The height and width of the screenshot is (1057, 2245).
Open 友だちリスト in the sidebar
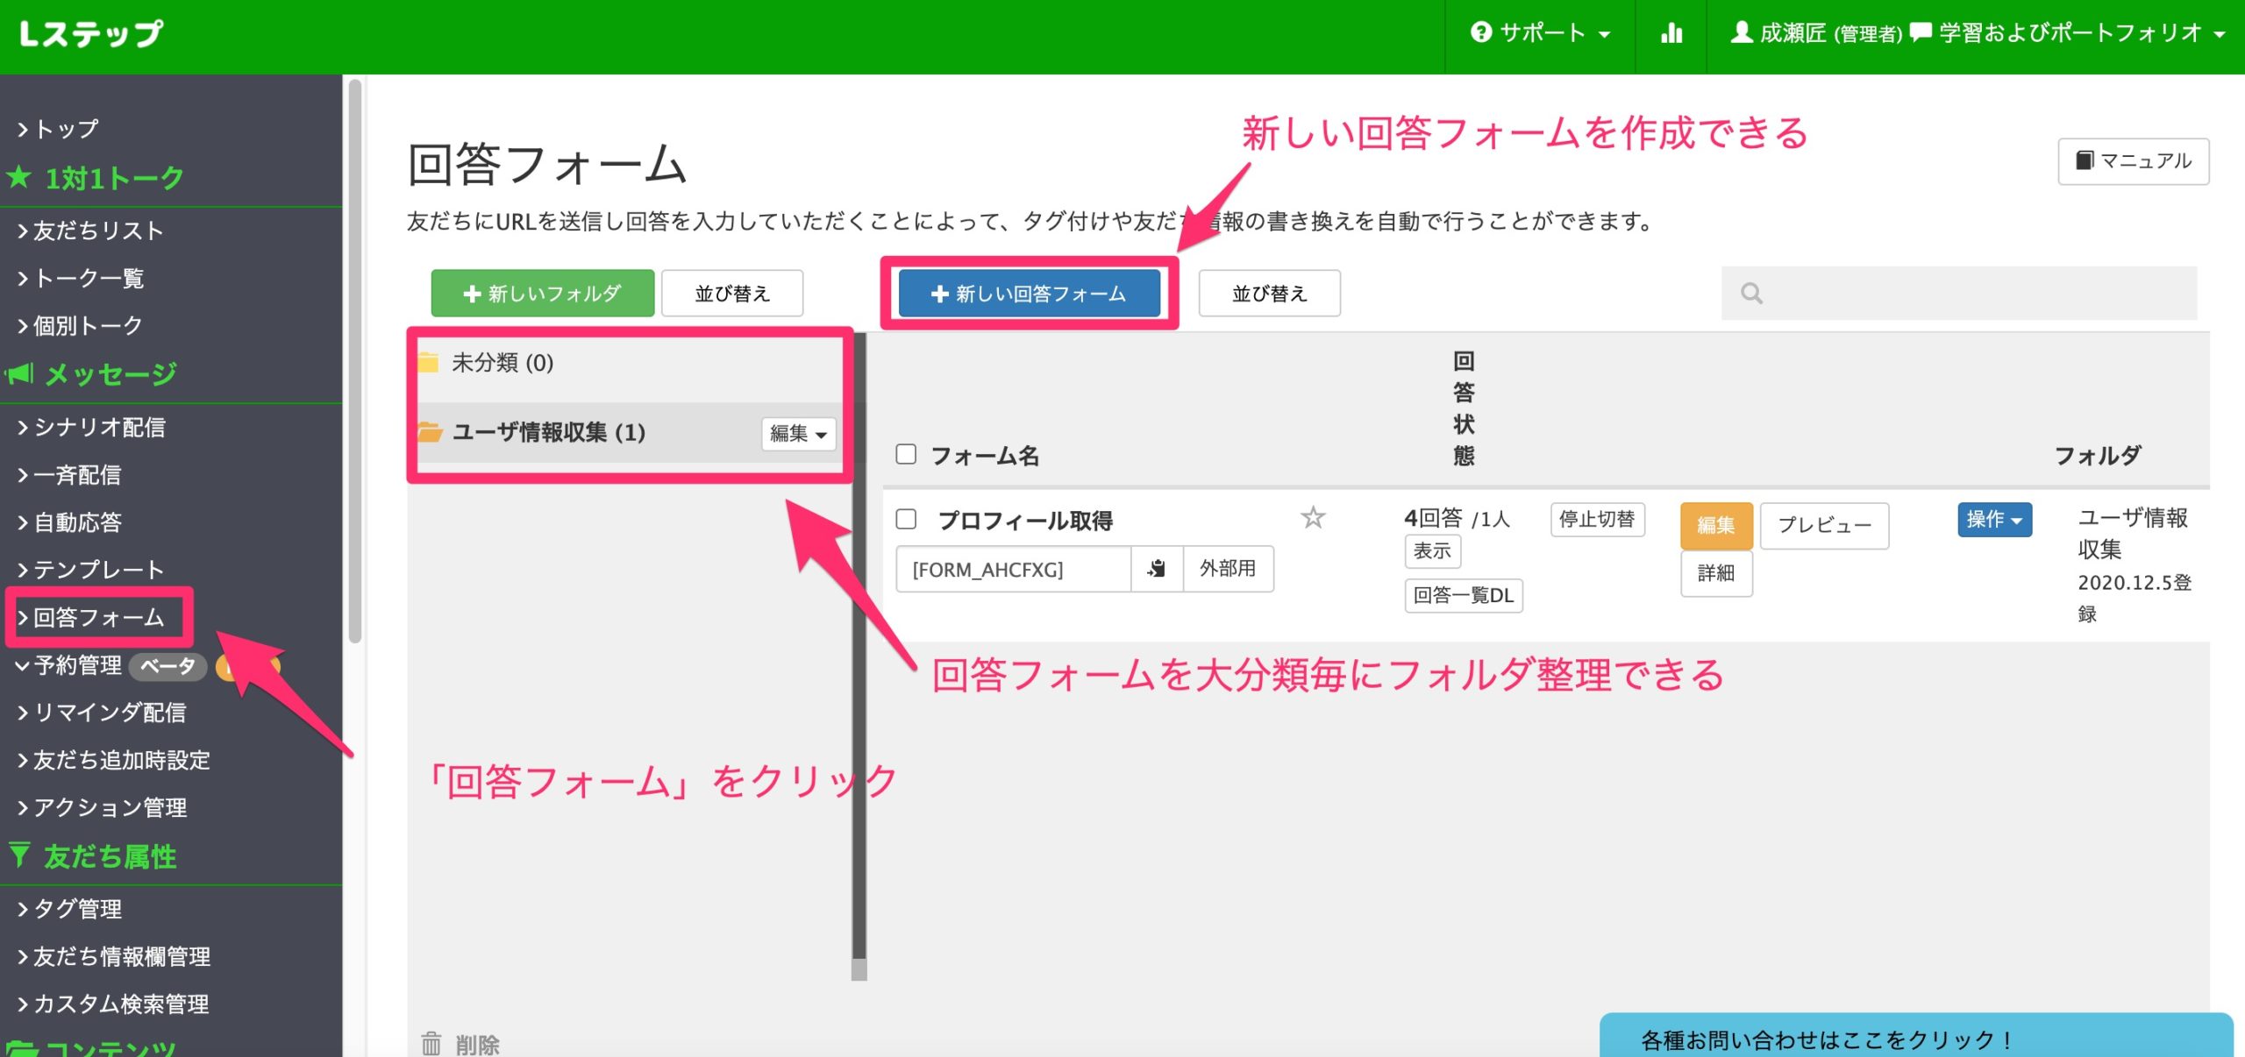point(98,231)
